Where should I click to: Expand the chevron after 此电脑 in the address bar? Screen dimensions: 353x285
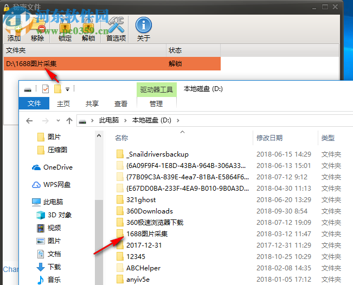point(125,121)
